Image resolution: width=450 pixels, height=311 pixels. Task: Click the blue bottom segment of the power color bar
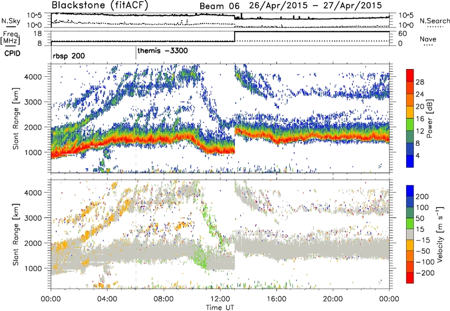click(x=410, y=161)
